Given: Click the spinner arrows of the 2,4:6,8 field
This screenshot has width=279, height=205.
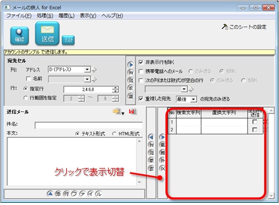Looking at the screenshot, I should 115,90.
